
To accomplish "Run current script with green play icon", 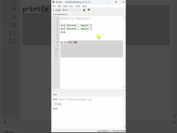I will [64, 10].
